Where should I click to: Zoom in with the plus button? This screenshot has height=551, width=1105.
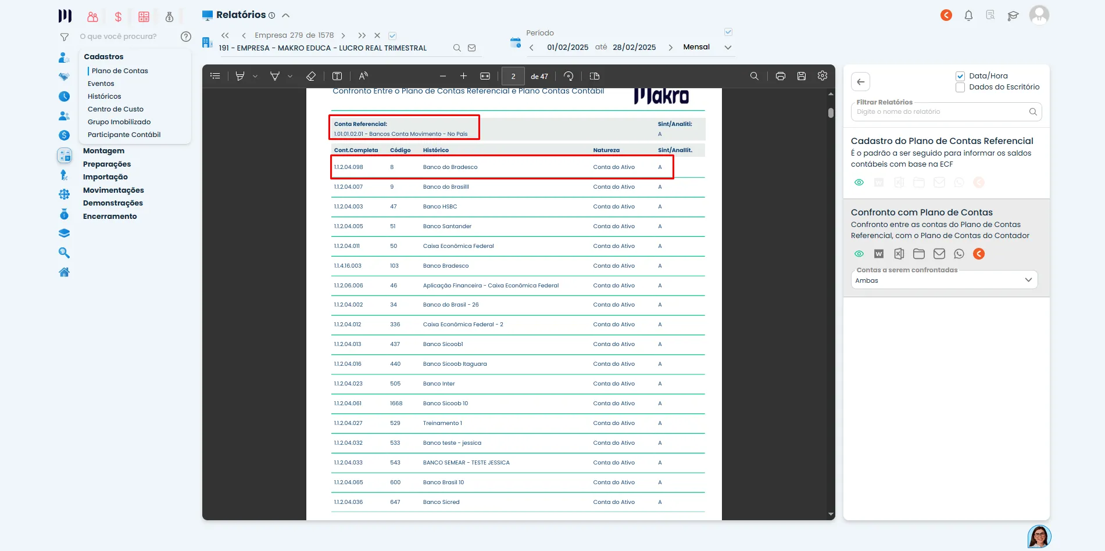pos(463,76)
